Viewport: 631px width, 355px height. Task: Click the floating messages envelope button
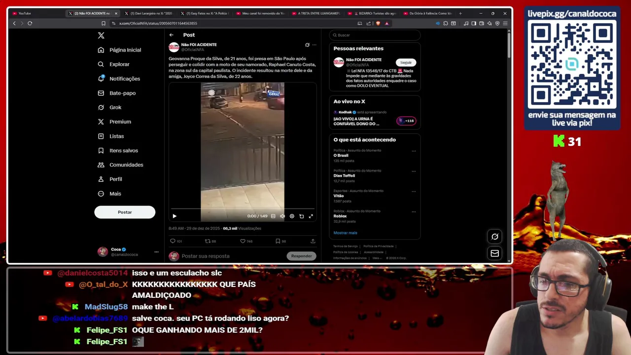(x=495, y=253)
